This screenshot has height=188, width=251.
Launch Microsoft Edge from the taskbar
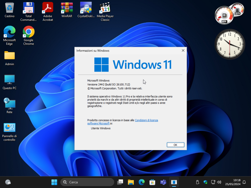142,182
